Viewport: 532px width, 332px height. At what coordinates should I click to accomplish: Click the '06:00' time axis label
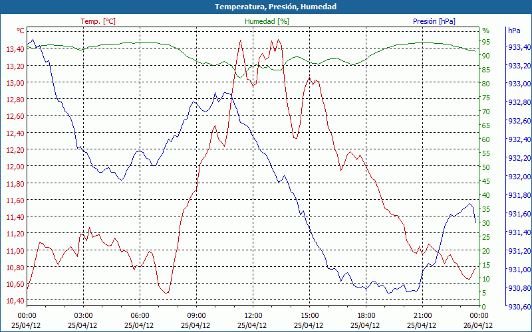(140, 315)
